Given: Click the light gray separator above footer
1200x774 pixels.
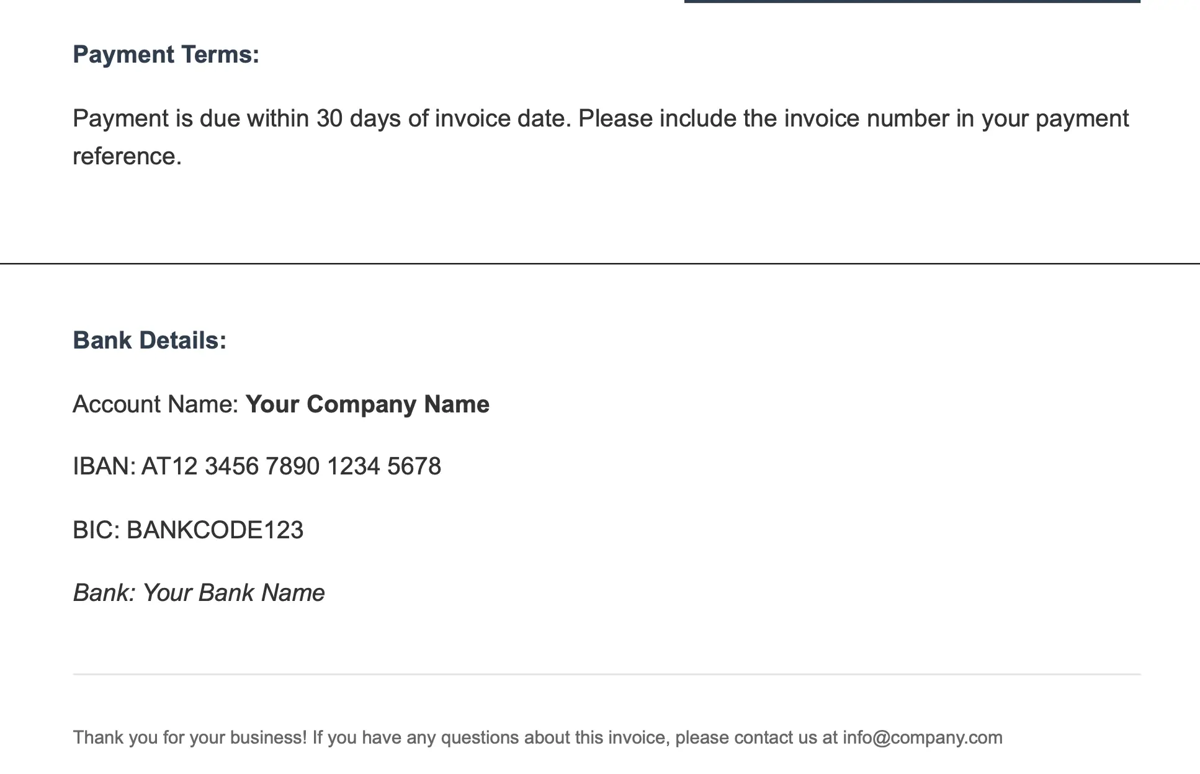Looking at the screenshot, I should tap(607, 674).
